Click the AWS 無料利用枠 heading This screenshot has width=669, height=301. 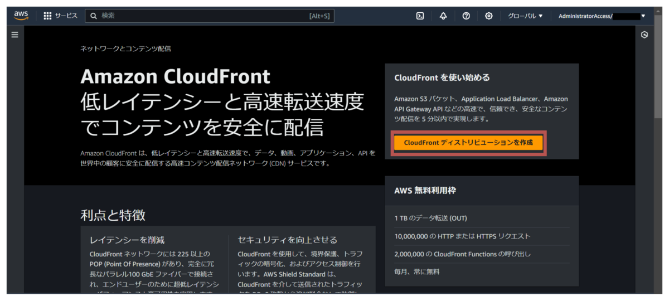click(425, 190)
